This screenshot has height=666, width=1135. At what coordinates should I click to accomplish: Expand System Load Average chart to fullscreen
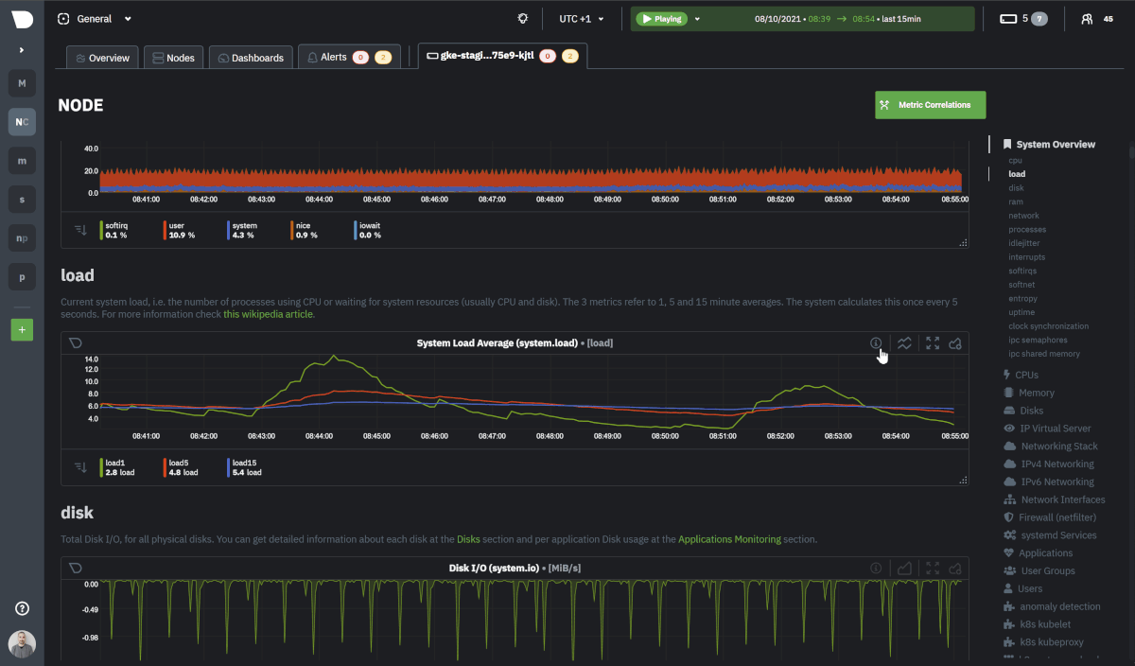point(933,343)
